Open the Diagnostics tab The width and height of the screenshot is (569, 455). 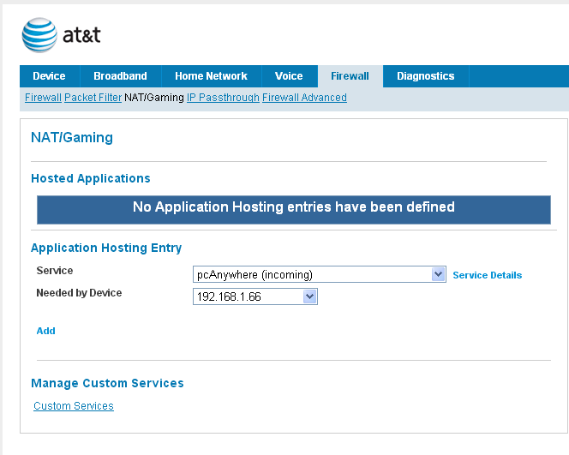pyautogui.click(x=425, y=76)
